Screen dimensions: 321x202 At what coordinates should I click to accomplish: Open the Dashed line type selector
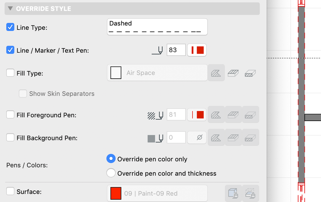click(x=157, y=27)
